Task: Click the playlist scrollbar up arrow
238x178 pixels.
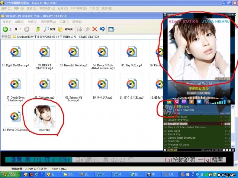Action: click(x=233, y=107)
